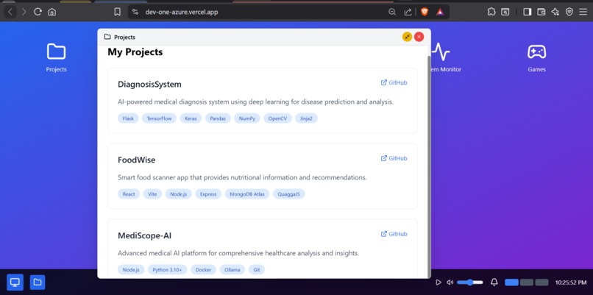This screenshot has height=295, width=593.
Task: Click the Keras tag
Action: 191,118
